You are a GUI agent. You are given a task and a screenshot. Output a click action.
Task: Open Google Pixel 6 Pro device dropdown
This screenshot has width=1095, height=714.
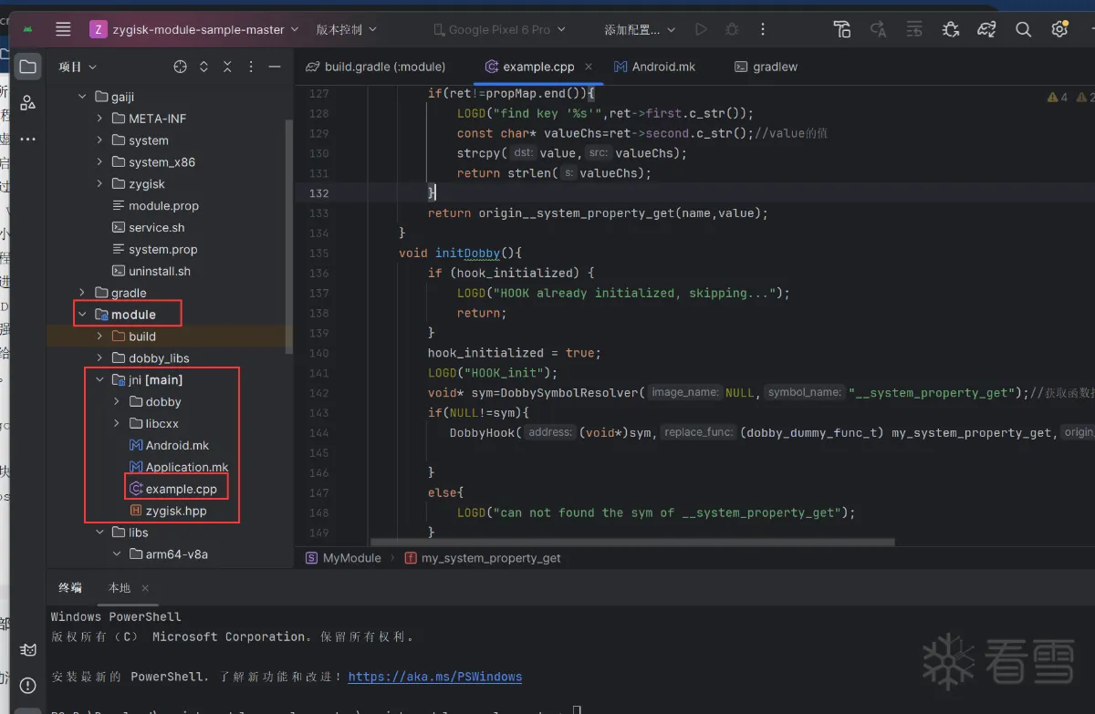tap(500, 29)
